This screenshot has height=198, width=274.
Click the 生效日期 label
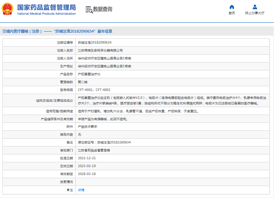66,166
